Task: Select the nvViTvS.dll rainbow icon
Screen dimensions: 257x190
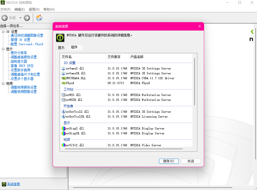Action: coord(64,145)
